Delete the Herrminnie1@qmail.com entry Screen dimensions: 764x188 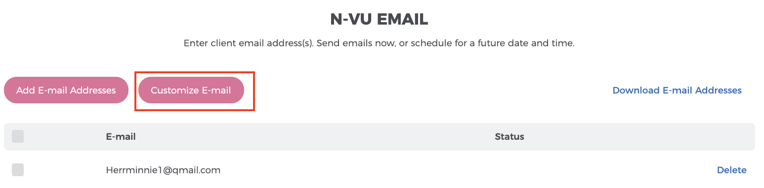point(731,170)
